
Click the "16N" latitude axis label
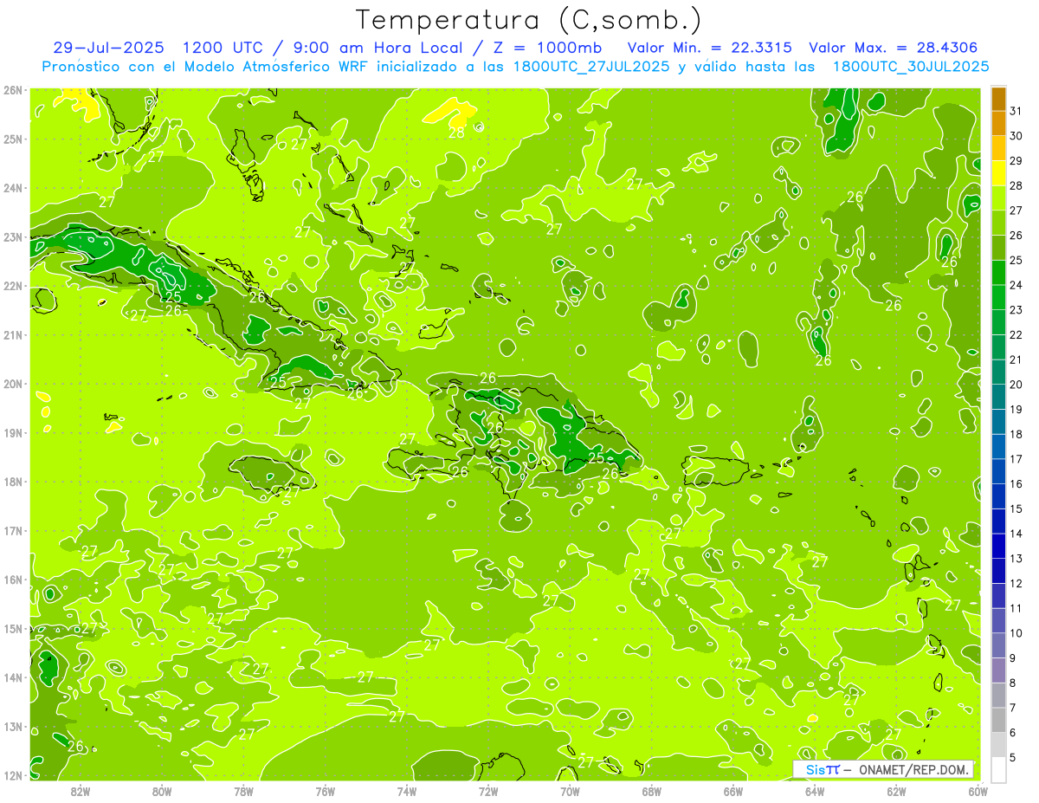coord(12,580)
